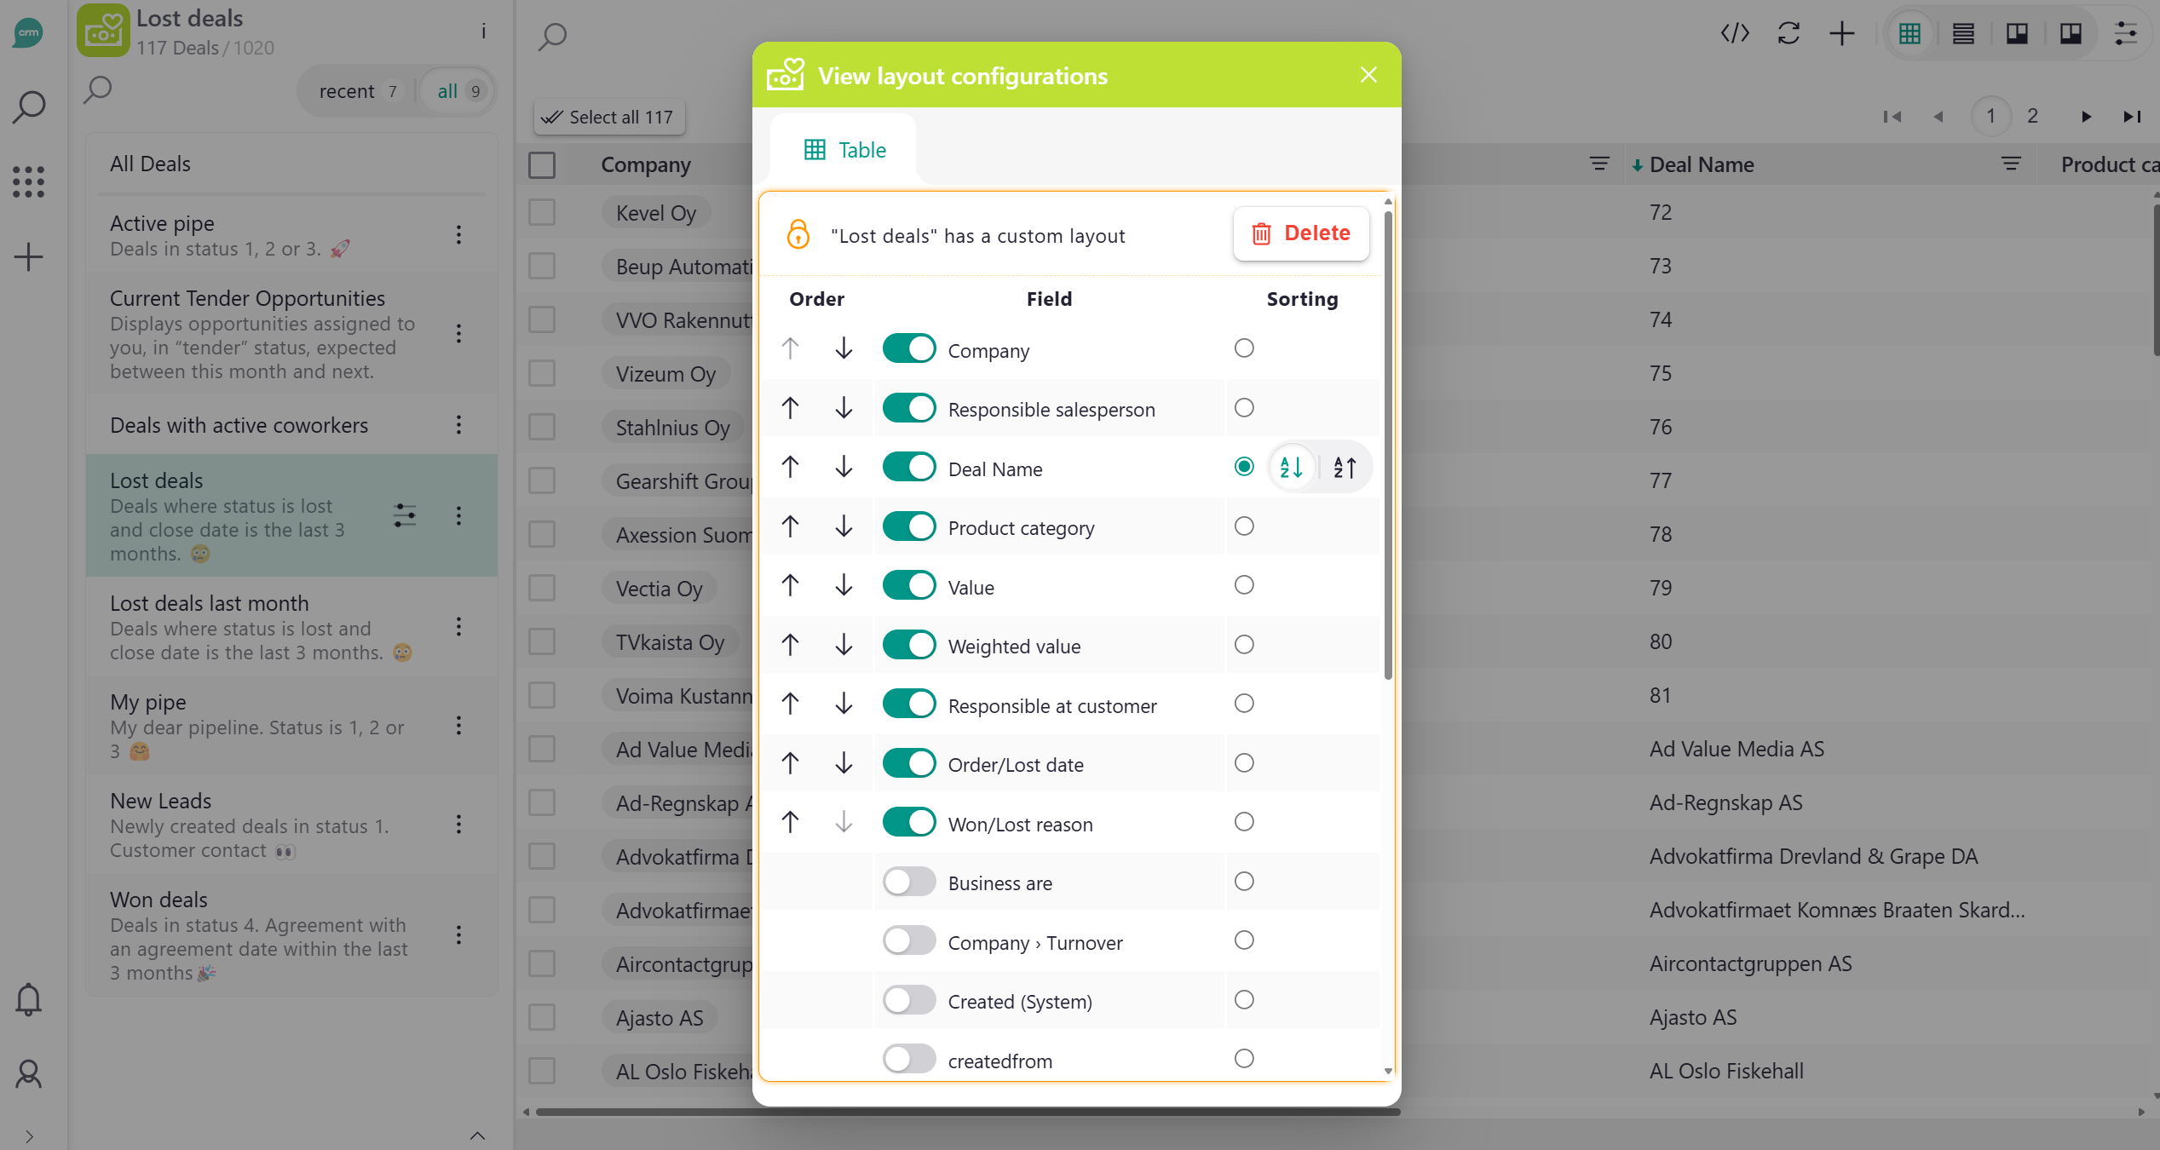This screenshot has width=2160, height=1150.
Task: Open options menu for Current Tender Opportunities
Action: click(x=458, y=333)
